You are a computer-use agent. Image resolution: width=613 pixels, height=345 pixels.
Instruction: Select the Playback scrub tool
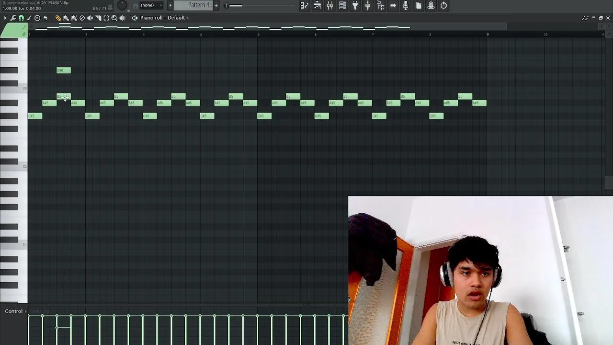pyautogui.click(x=122, y=18)
